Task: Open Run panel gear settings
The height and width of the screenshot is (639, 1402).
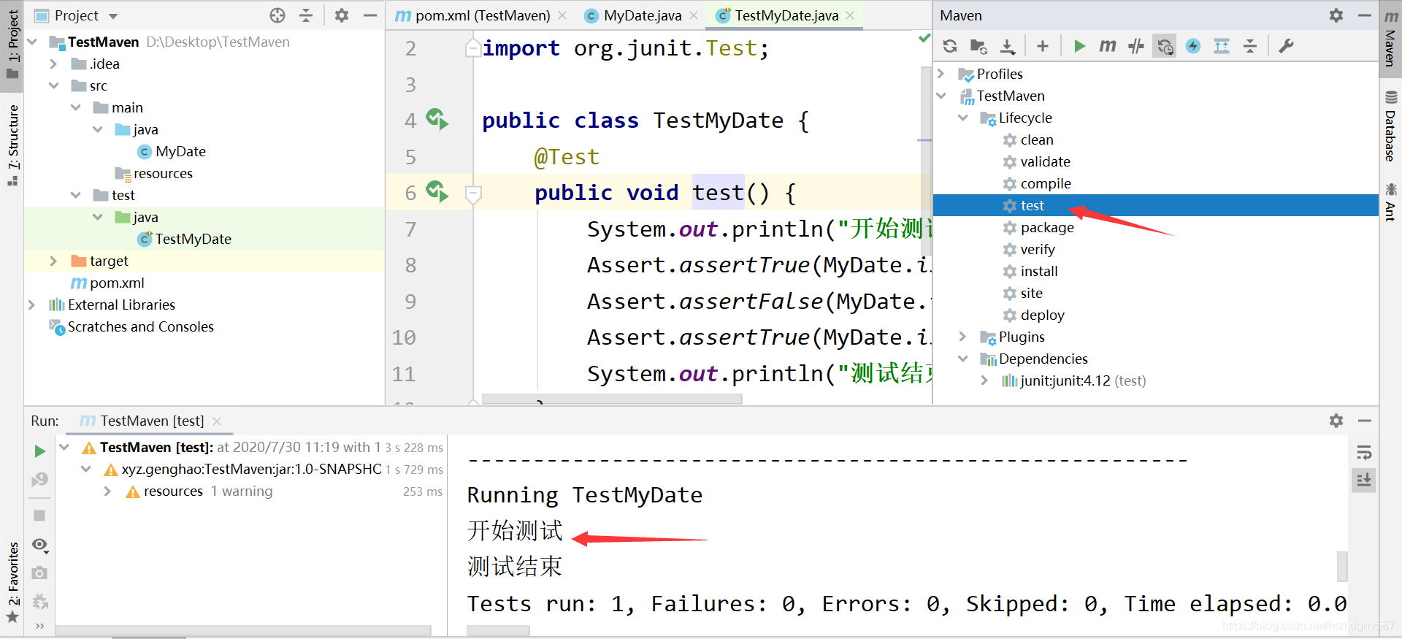Action: click(1336, 421)
